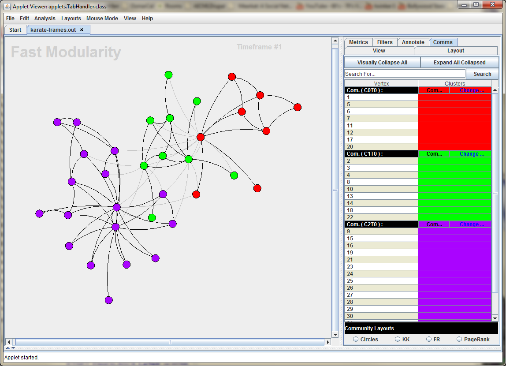Select vertex 17 row in table
506x366 pixels.
tap(417, 140)
